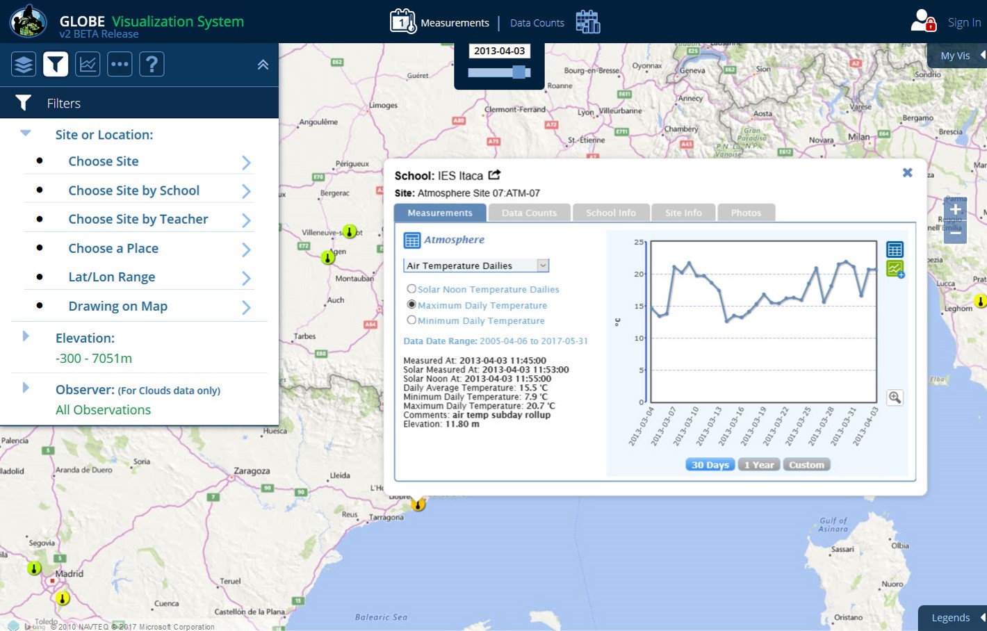987x631 pixels.
Task: Open Choose Site by School filter
Action: pos(133,190)
